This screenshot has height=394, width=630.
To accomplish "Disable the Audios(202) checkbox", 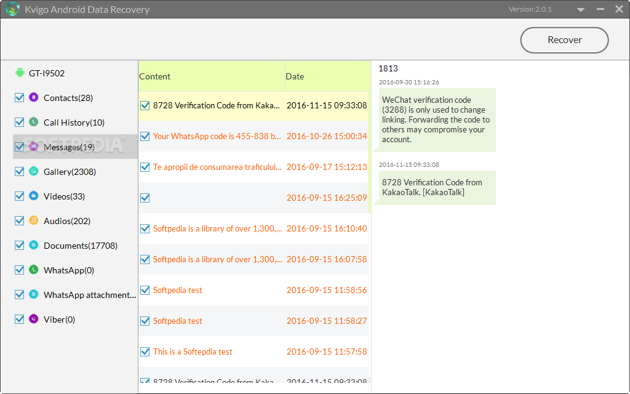I will tap(19, 220).
